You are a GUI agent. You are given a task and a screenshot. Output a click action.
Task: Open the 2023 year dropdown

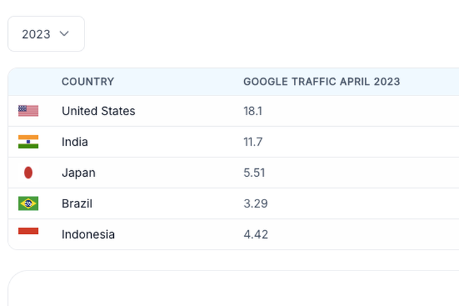[47, 34]
